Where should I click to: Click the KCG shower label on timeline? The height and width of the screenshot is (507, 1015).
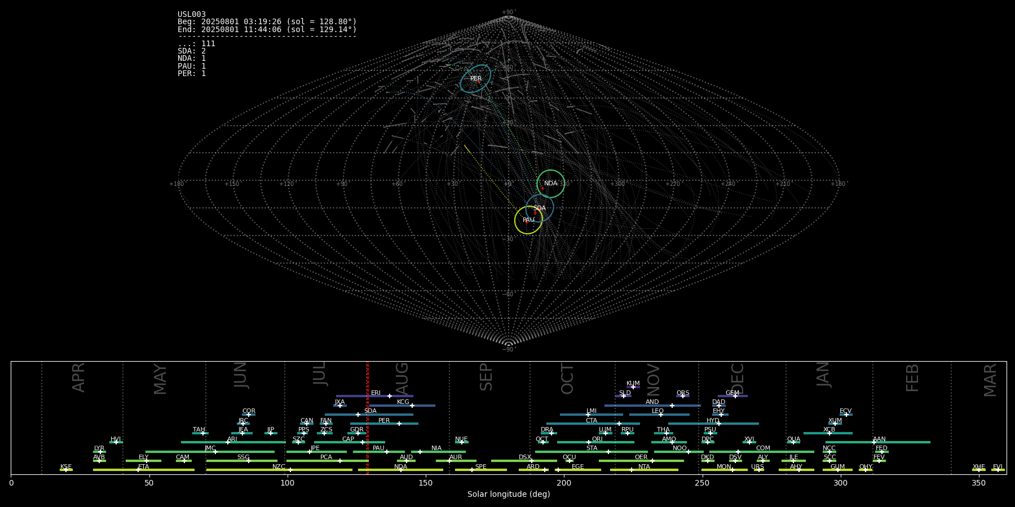[403, 402]
